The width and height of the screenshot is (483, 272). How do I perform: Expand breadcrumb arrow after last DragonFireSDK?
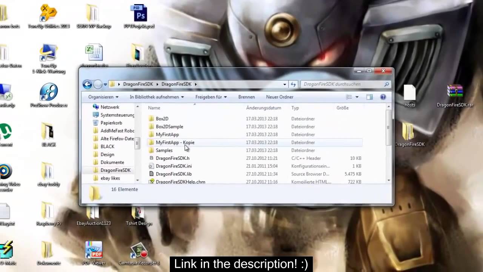[196, 84]
